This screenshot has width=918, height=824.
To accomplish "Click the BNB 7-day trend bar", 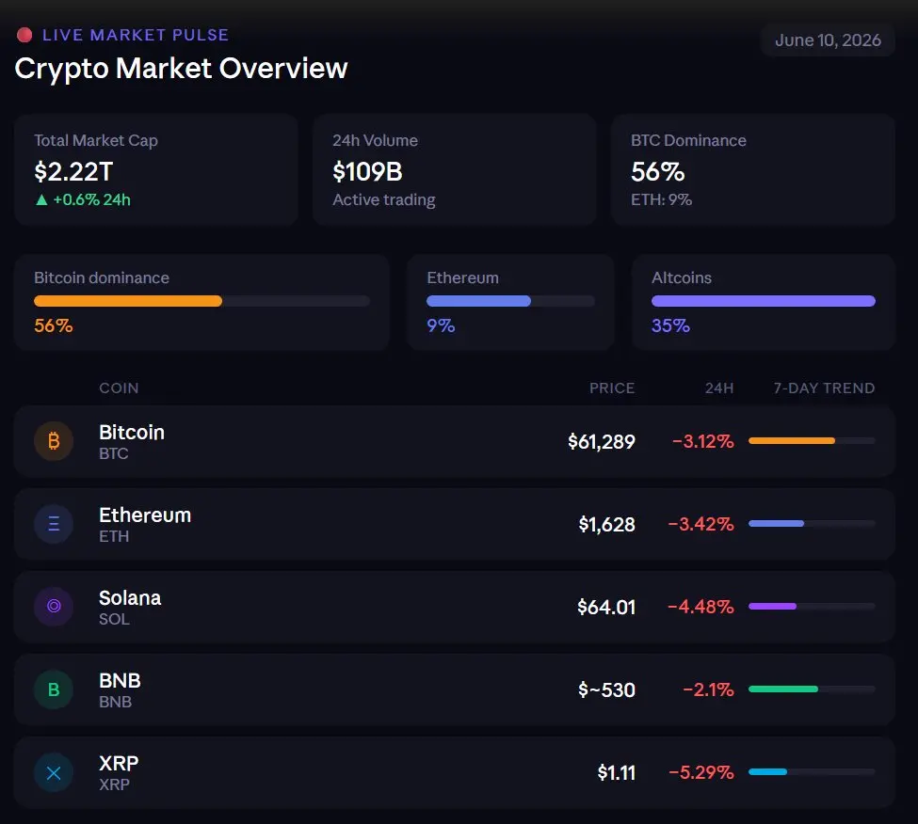I will [812, 689].
